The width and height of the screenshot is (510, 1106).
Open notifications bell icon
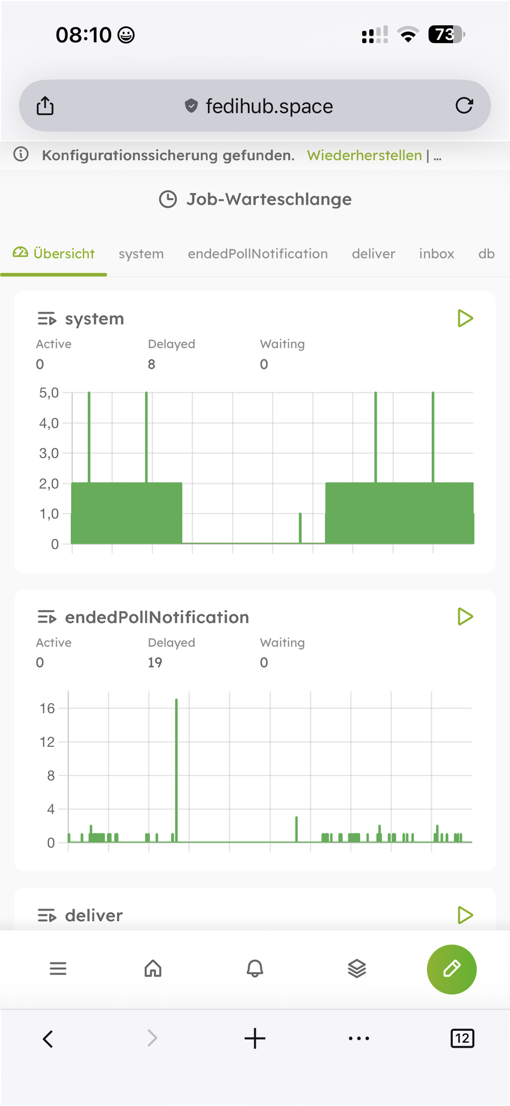coord(255,969)
